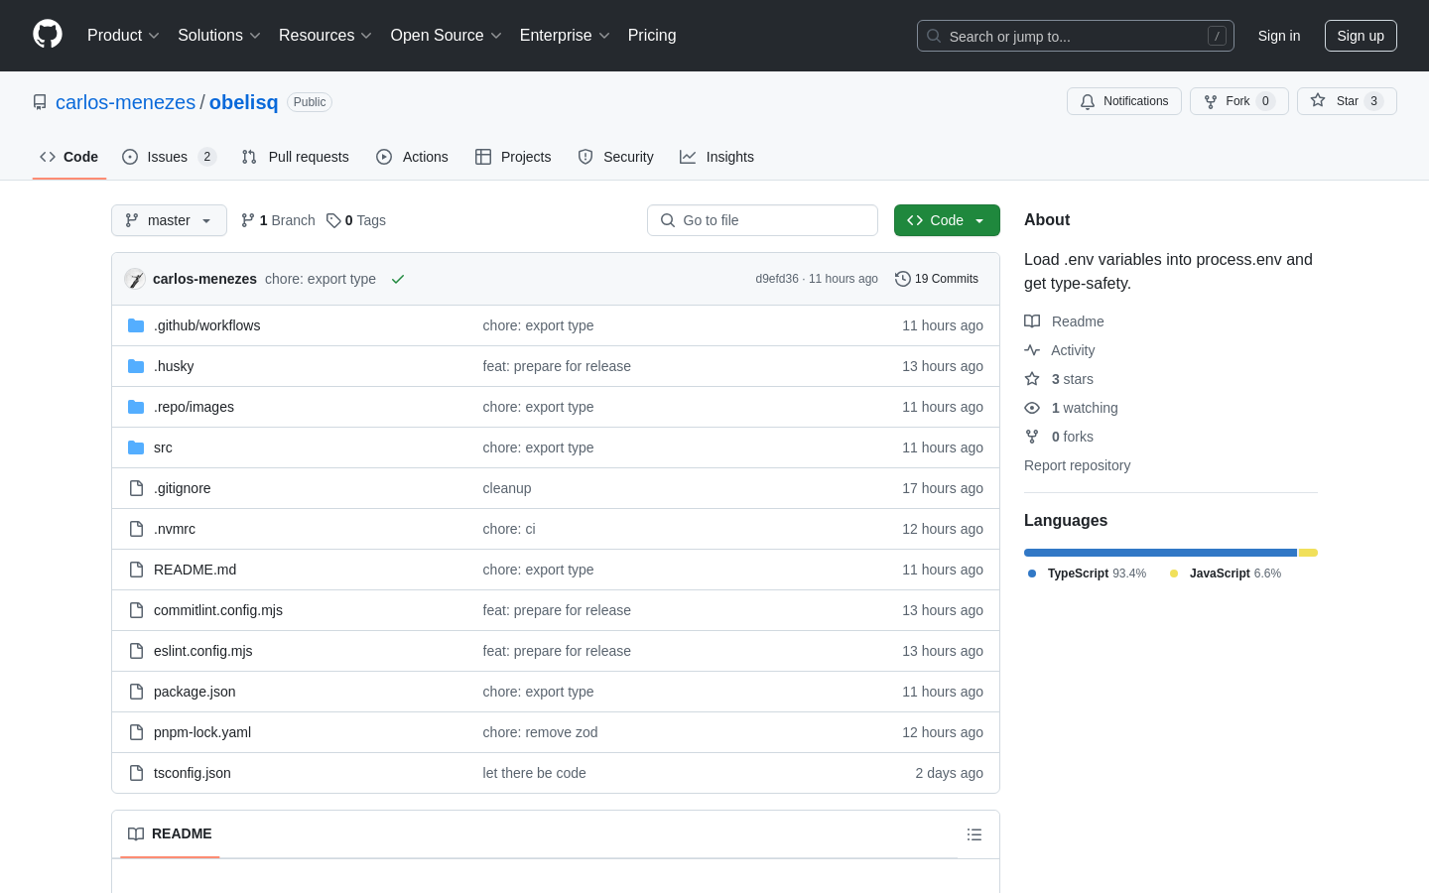This screenshot has height=893, width=1429.
Task: Go to the Actions tab
Action: pos(412,157)
